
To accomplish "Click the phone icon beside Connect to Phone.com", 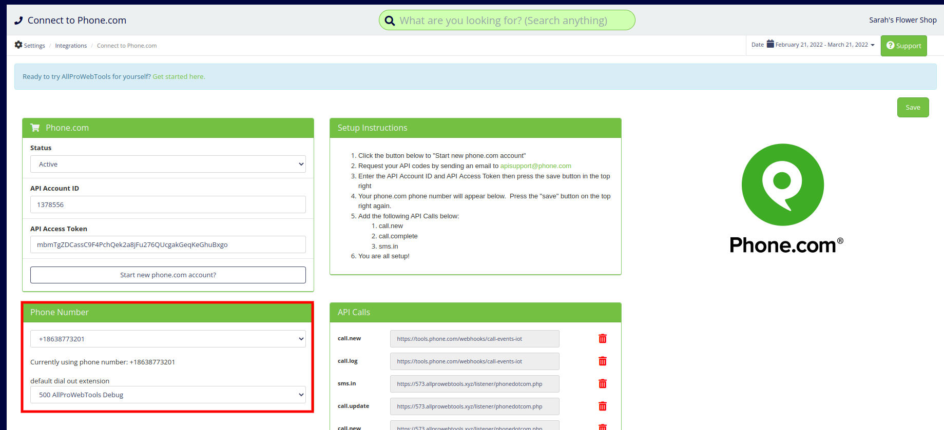I will [18, 21].
